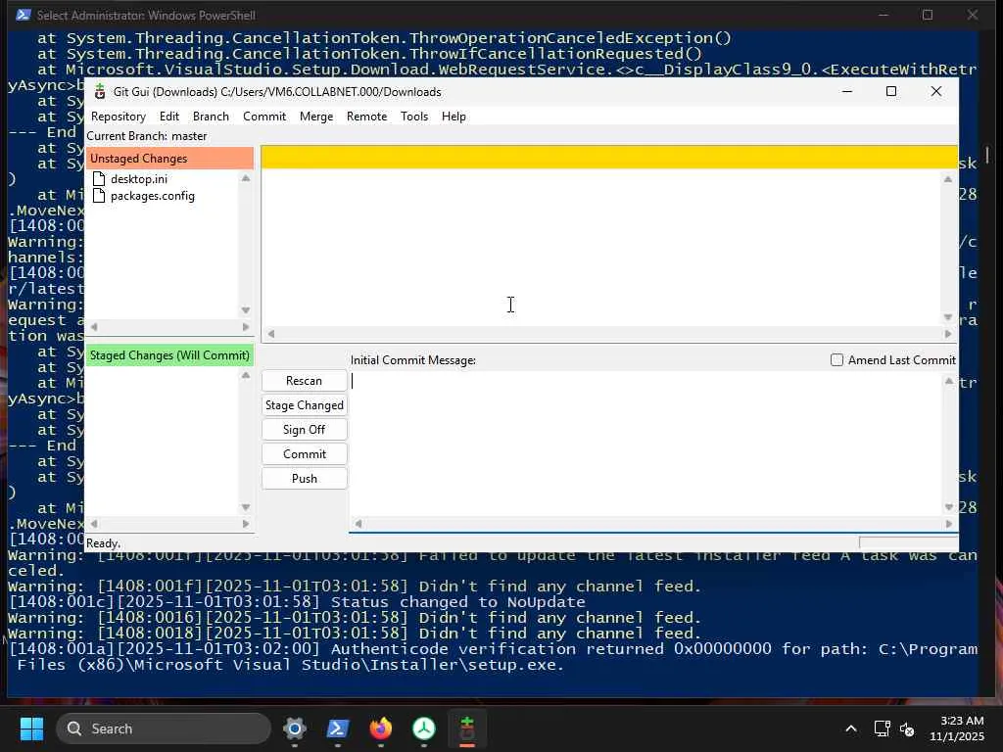The image size is (1003, 752).
Task: Open Firefox from the taskbar
Action: (381, 728)
